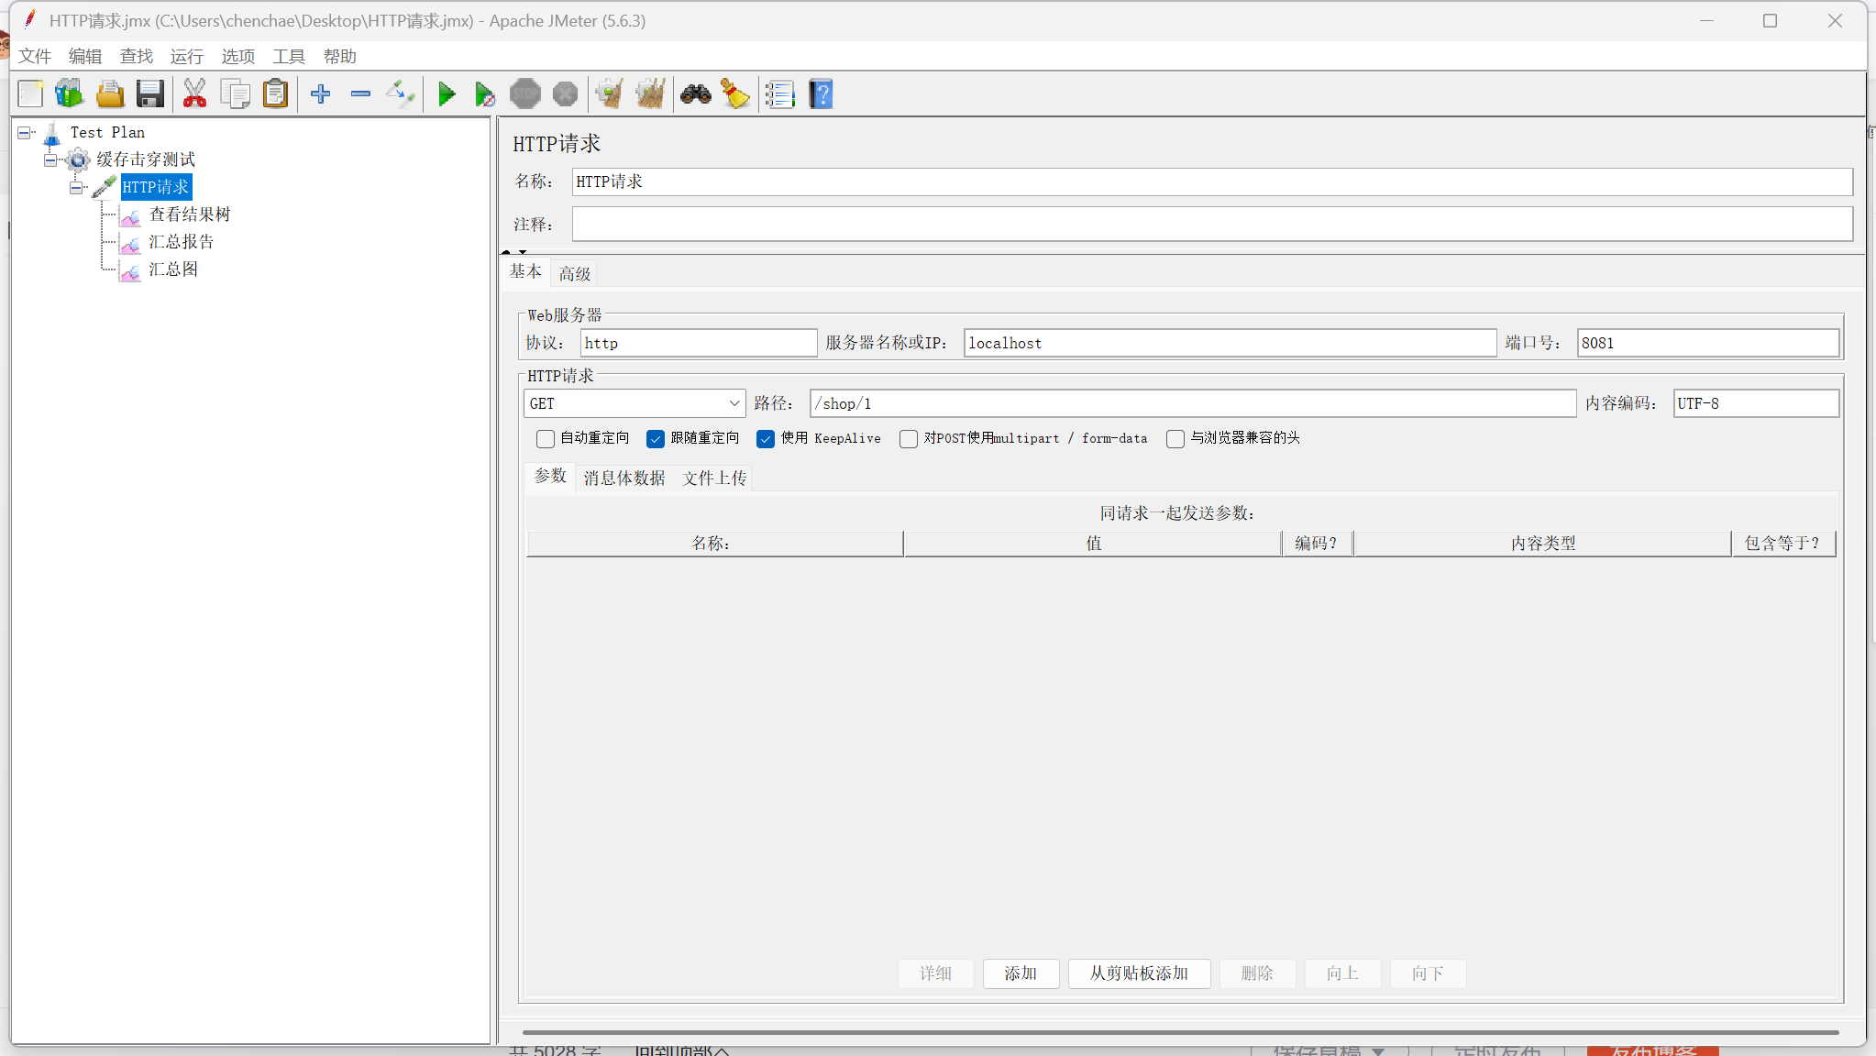Click the green Start run icon
1876x1056 pixels.
447,93
